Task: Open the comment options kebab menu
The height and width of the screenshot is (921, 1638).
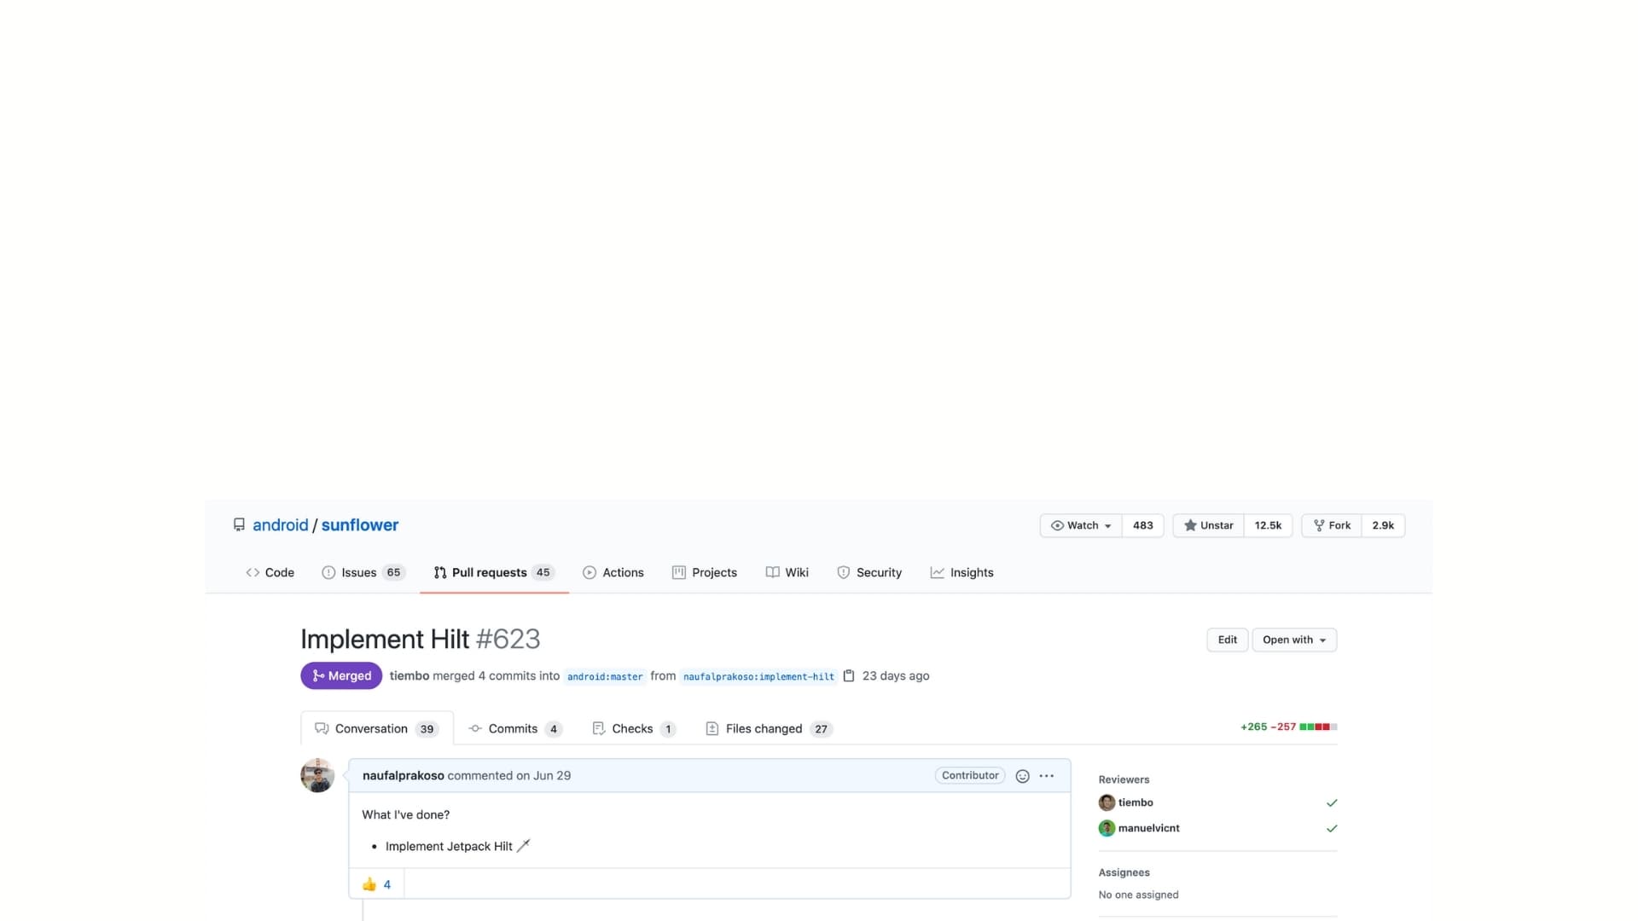Action: coord(1046,776)
